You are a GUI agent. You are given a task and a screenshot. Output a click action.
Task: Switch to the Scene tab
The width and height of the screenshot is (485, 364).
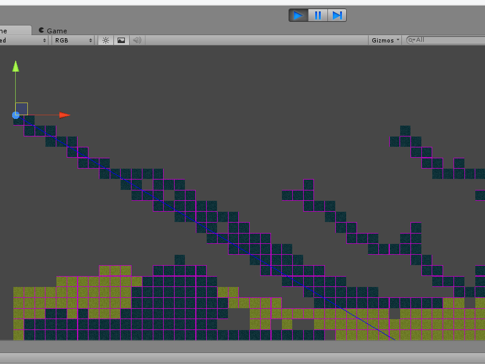point(15,30)
